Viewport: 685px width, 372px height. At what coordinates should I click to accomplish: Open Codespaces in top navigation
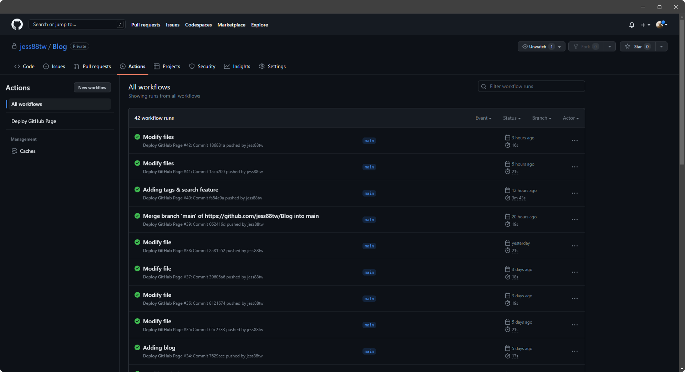click(x=198, y=25)
